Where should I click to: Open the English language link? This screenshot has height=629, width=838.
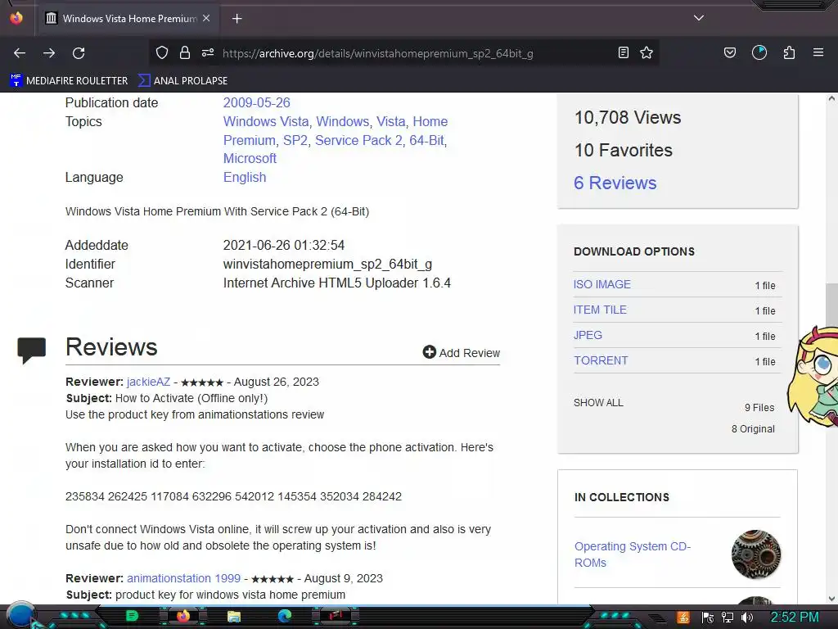point(244,177)
